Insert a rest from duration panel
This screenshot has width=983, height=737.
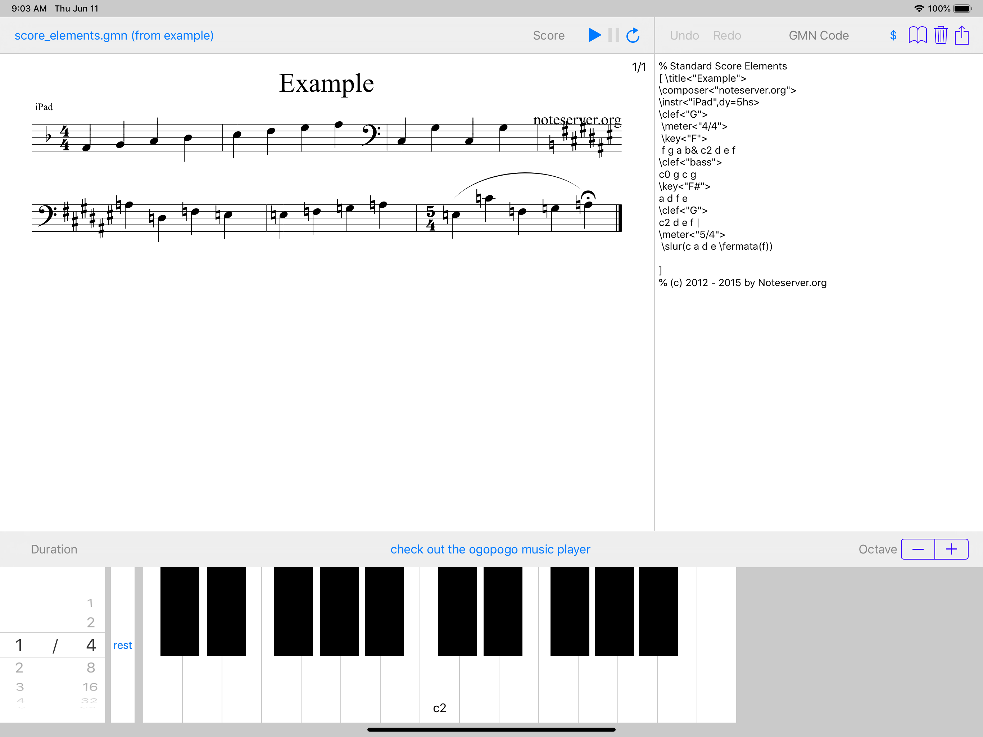[x=123, y=645]
